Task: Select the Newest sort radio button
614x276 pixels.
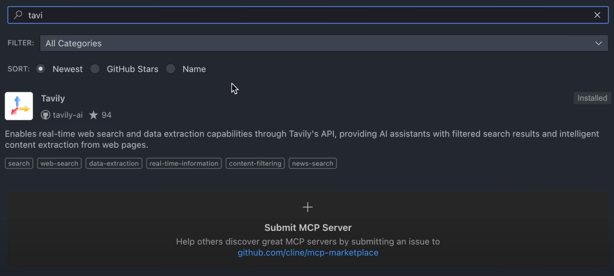Action: coord(41,69)
